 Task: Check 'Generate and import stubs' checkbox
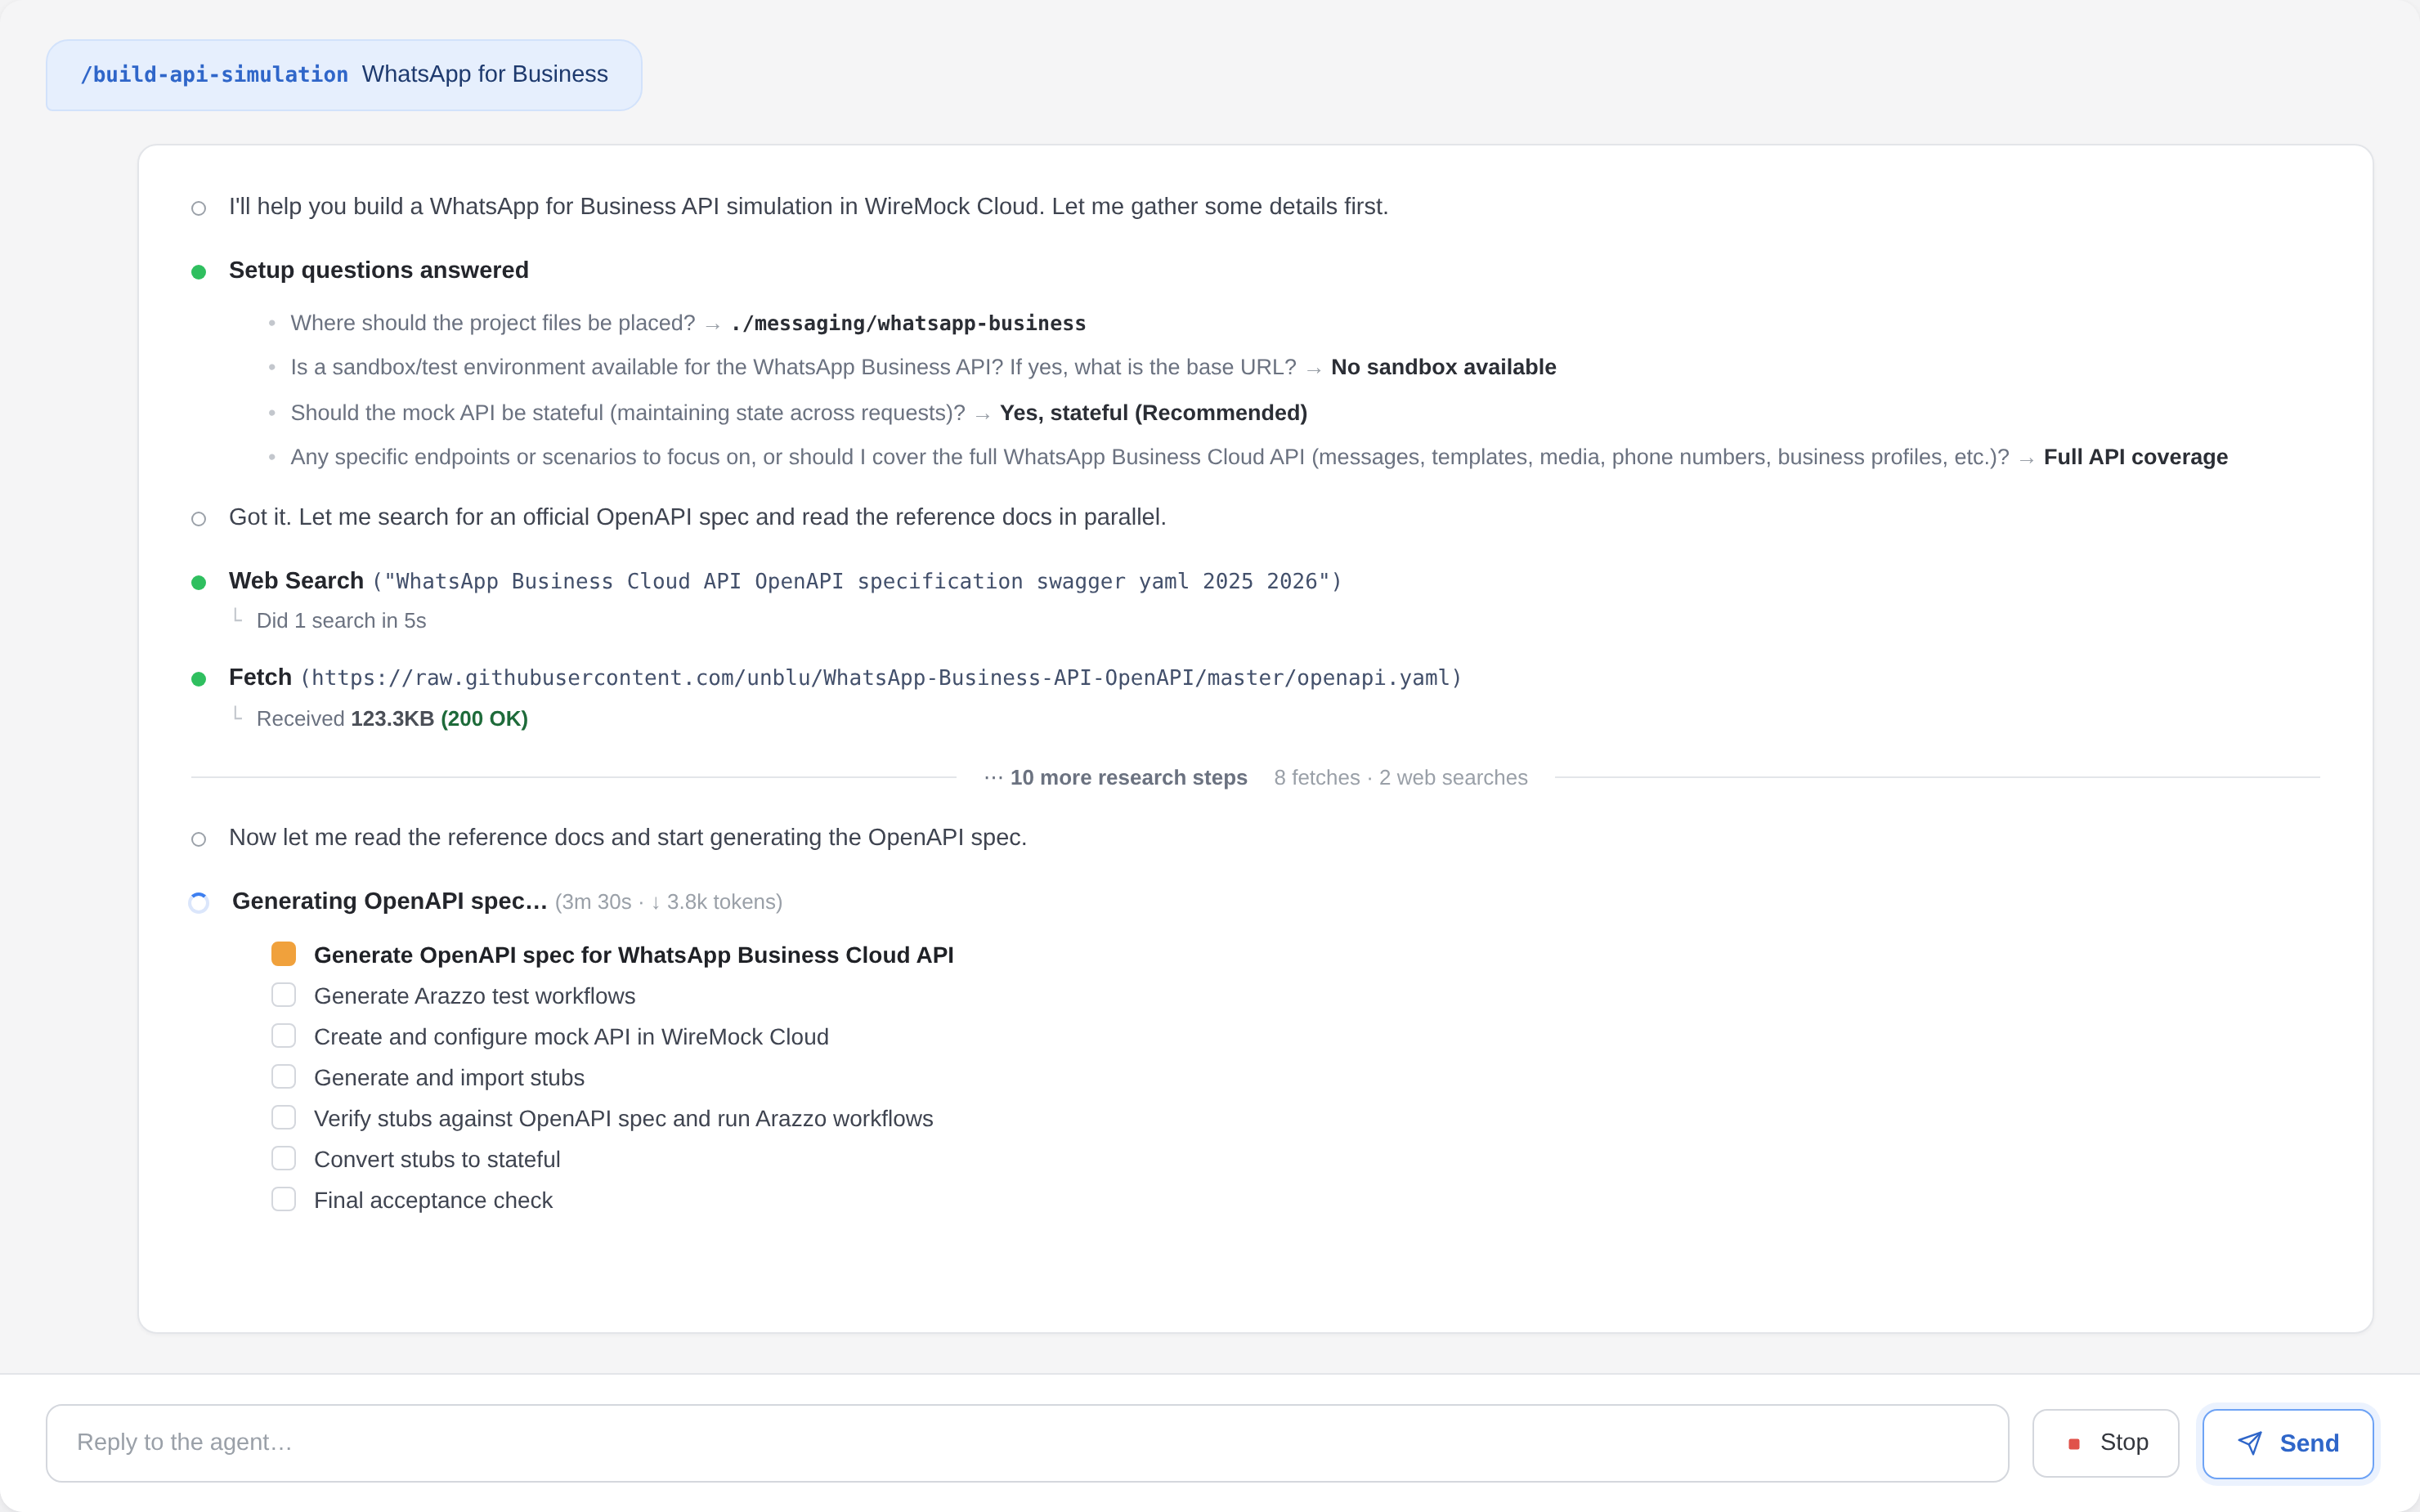[284, 1077]
